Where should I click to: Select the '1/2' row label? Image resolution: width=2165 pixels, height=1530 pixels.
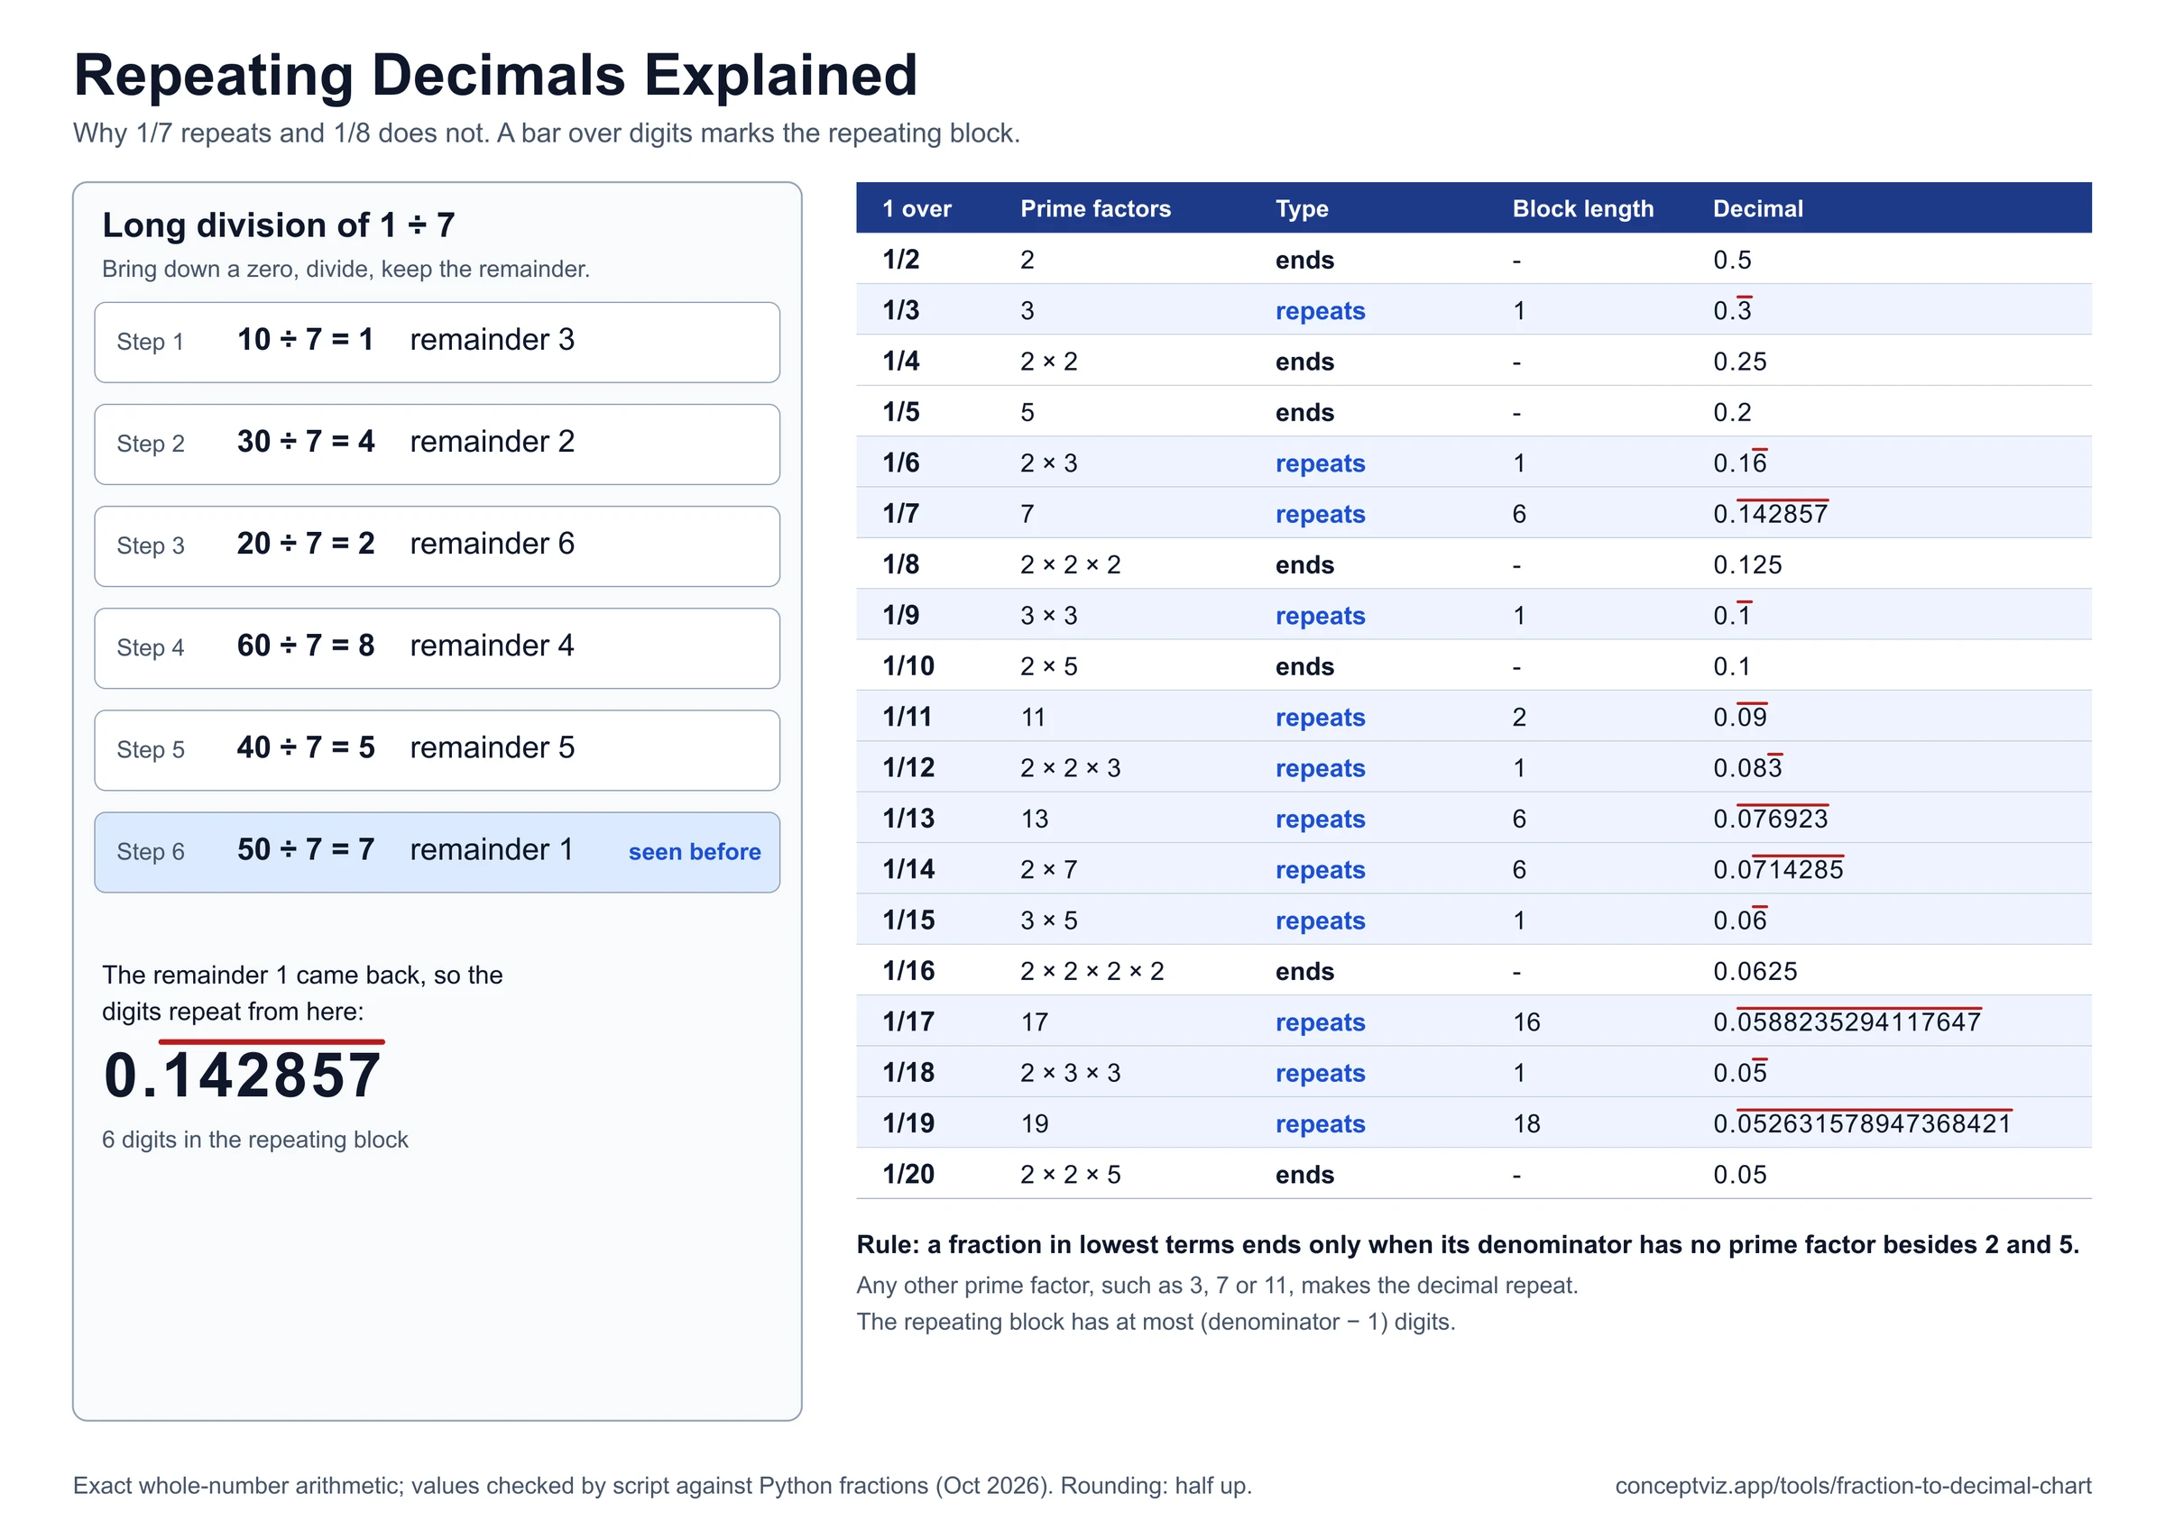click(x=900, y=260)
